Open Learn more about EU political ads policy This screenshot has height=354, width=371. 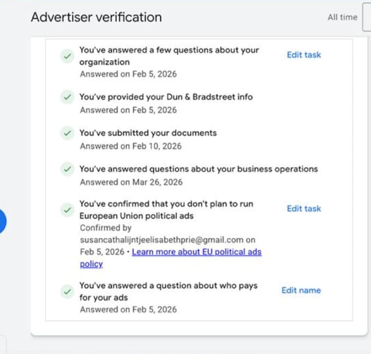(171, 258)
